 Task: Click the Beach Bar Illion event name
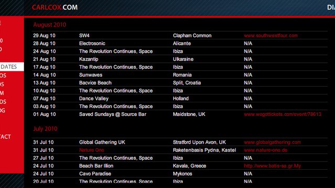tap(96, 166)
